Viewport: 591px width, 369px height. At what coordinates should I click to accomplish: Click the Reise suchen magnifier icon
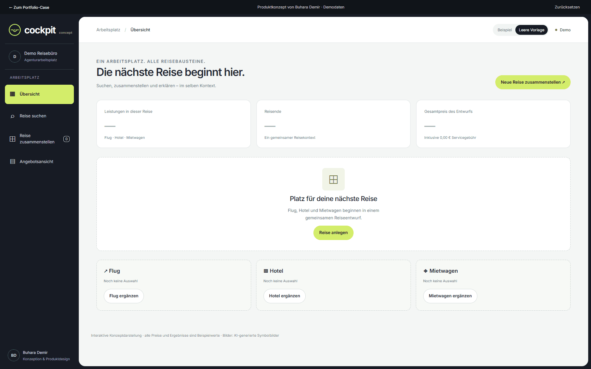tap(13, 116)
